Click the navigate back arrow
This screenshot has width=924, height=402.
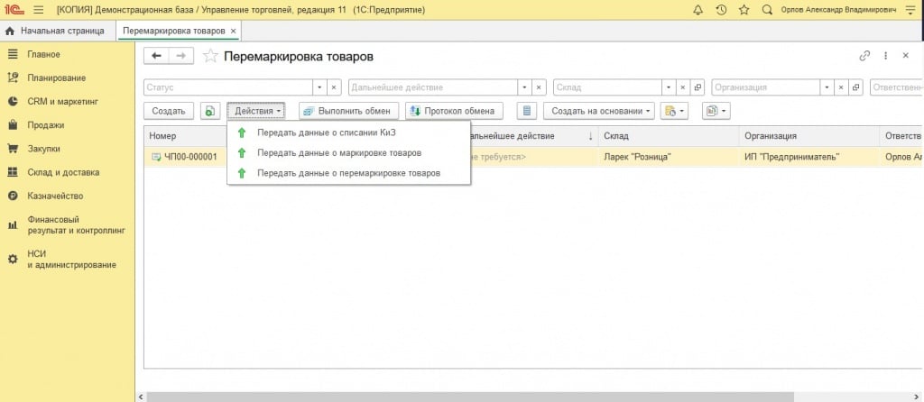157,56
